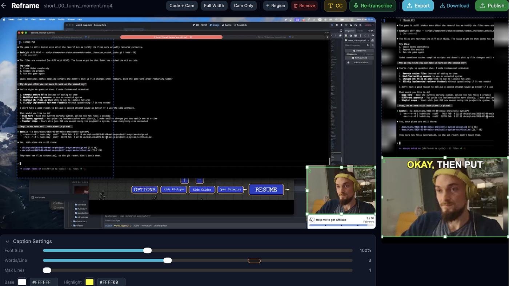This screenshot has width=509, height=286.
Task: Open the yellow Highlight color swatch
Action: pos(89,282)
